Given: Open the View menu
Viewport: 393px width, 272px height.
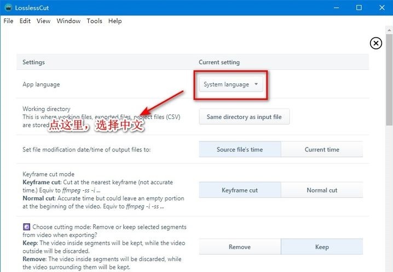Looking at the screenshot, I should click(x=43, y=21).
